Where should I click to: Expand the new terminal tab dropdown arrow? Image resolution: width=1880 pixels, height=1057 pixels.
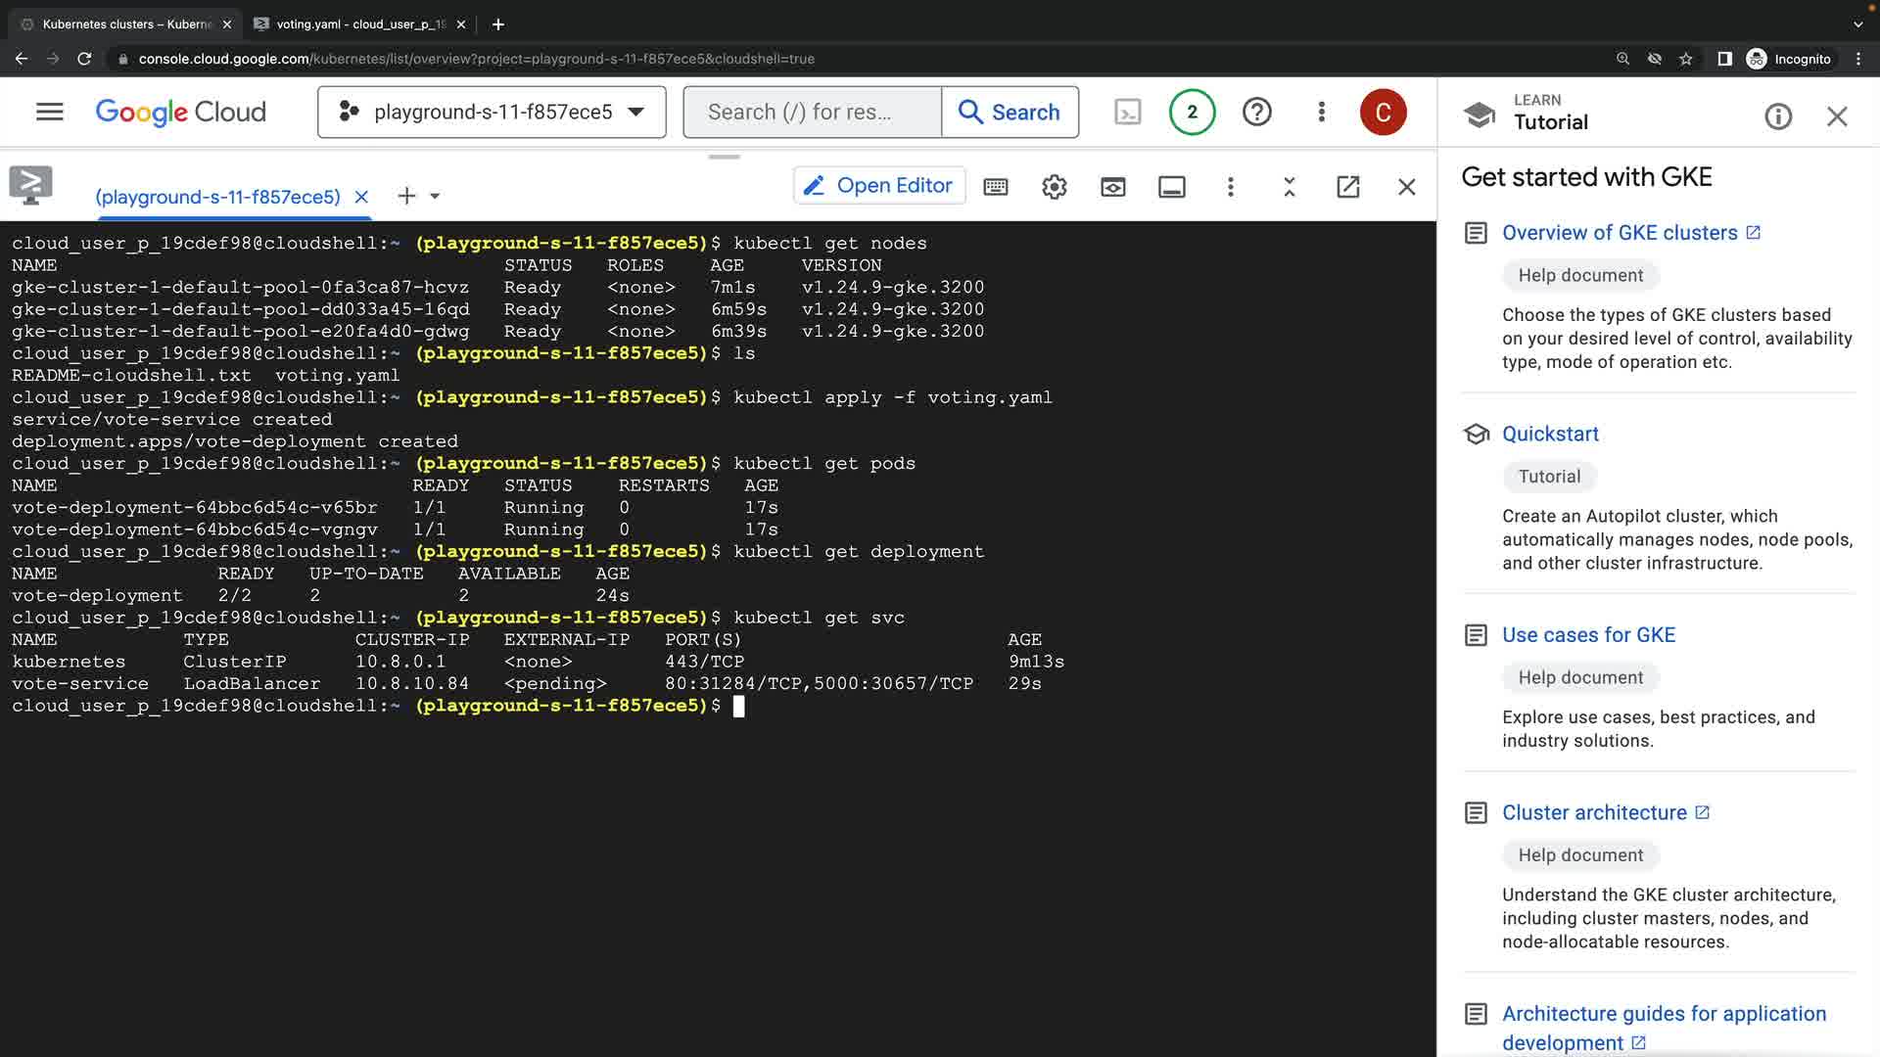coord(435,197)
